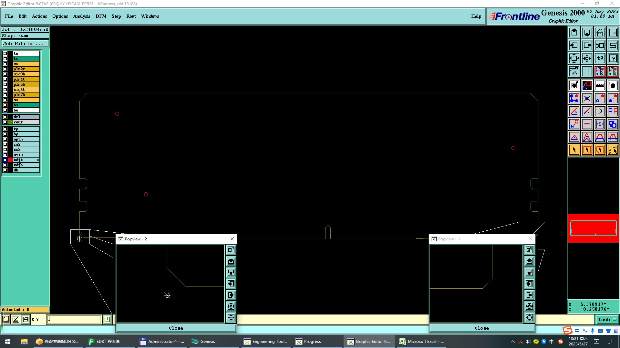Click the rectangle area select pointer

click(587, 150)
